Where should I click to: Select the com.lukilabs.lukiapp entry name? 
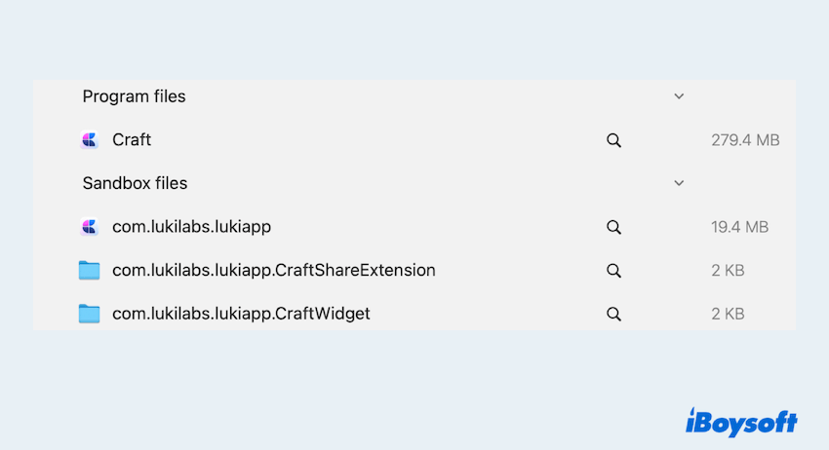[x=191, y=227]
